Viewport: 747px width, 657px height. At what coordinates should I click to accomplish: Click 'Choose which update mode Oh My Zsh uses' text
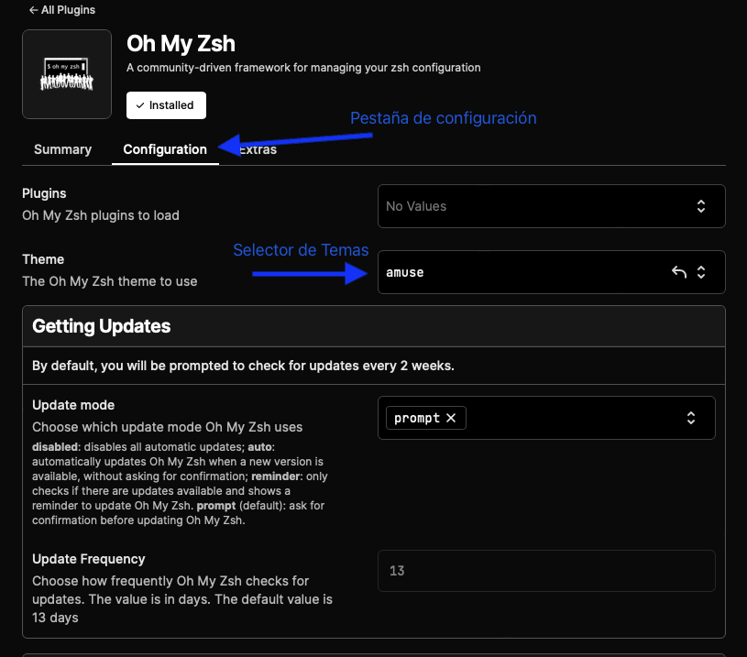(x=167, y=427)
